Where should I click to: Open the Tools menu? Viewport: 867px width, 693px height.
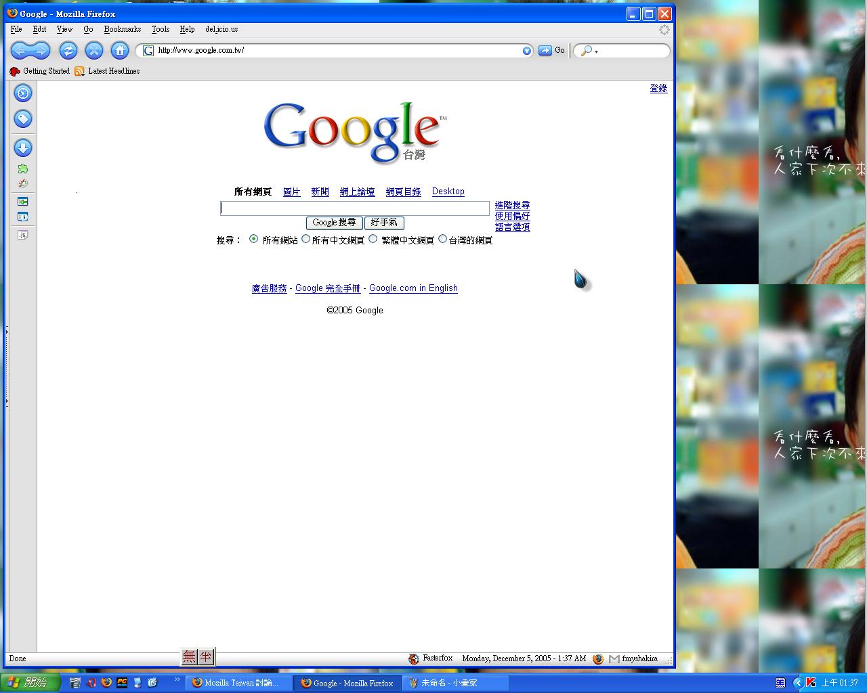click(160, 29)
